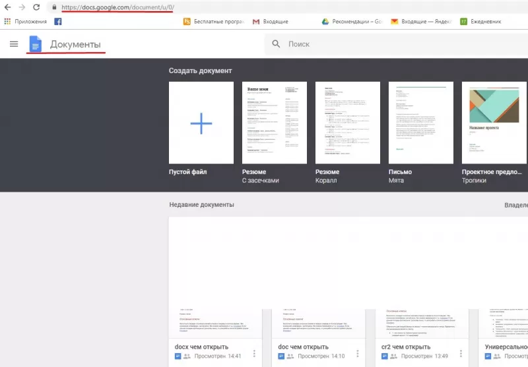
Task: Open the Входящие — Яндекс bookmark
Action: [420, 22]
